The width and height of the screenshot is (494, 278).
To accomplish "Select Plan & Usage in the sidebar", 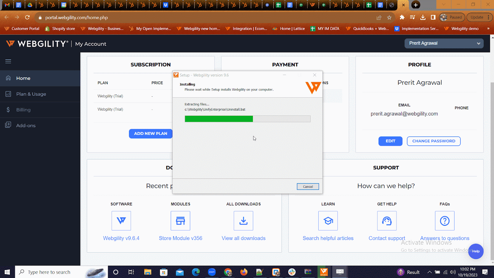I will pyautogui.click(x=31, y=94).
